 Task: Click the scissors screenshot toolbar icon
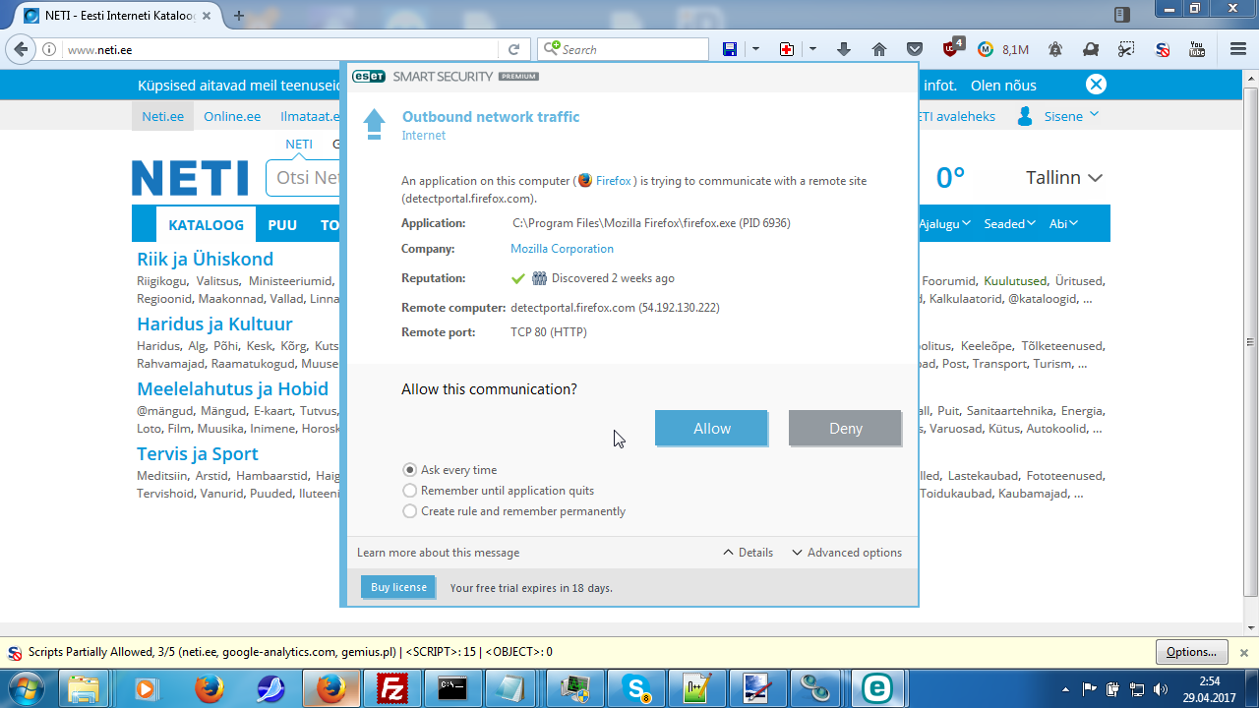(1126, 49)
